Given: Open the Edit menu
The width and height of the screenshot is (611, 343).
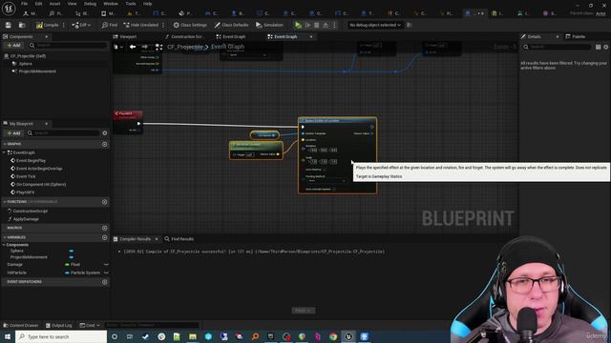Looking at the screenshot, I should click(x=38, y=4).
